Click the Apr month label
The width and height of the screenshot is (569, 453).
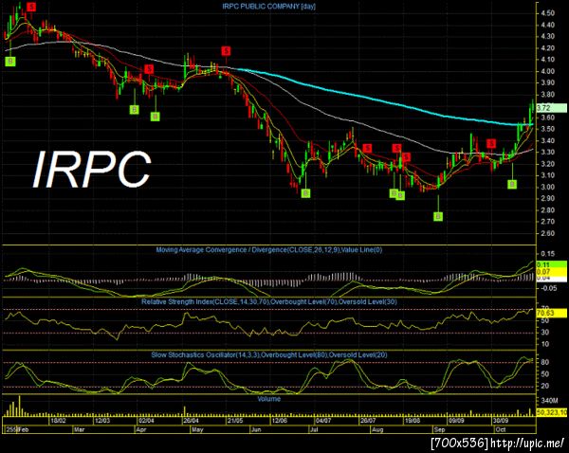pyautogui.click(x=140, y=429)
